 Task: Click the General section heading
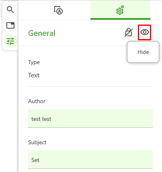coord(42,33)
